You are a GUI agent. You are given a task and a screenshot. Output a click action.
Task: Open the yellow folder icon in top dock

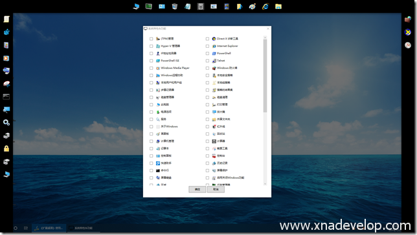tap(278, 6)
